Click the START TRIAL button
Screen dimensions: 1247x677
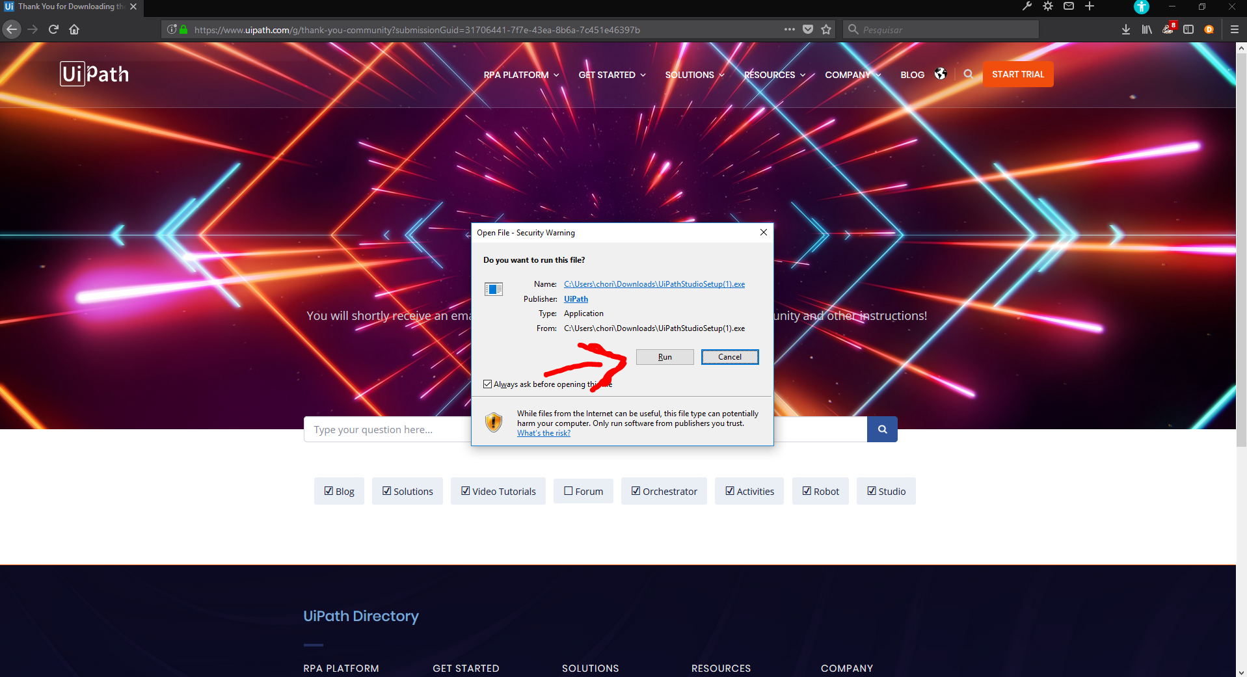[1018, 74]
